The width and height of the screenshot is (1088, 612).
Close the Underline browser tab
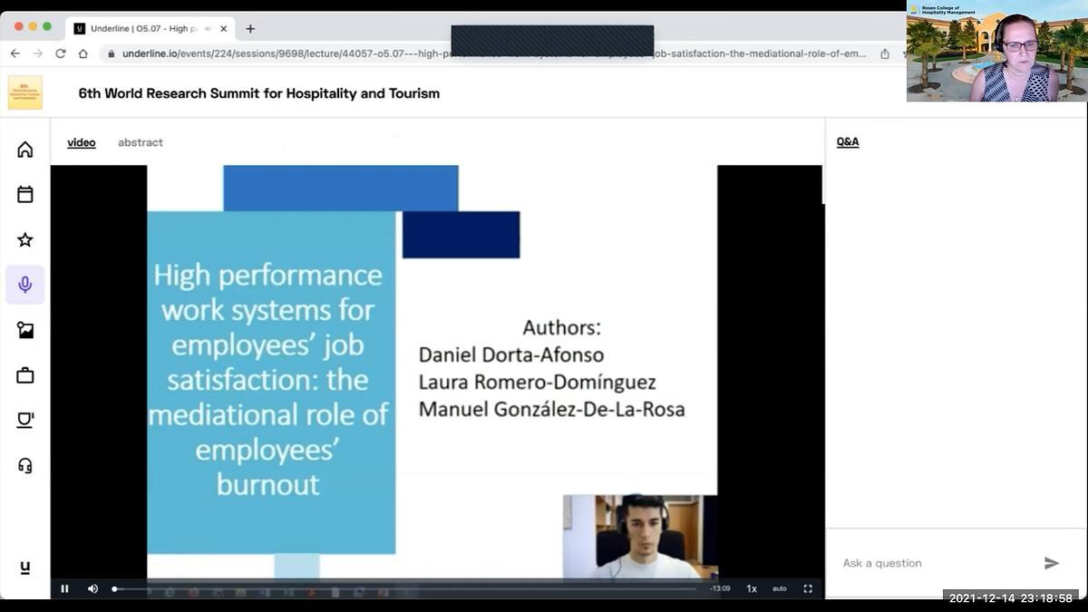[224, 29]
